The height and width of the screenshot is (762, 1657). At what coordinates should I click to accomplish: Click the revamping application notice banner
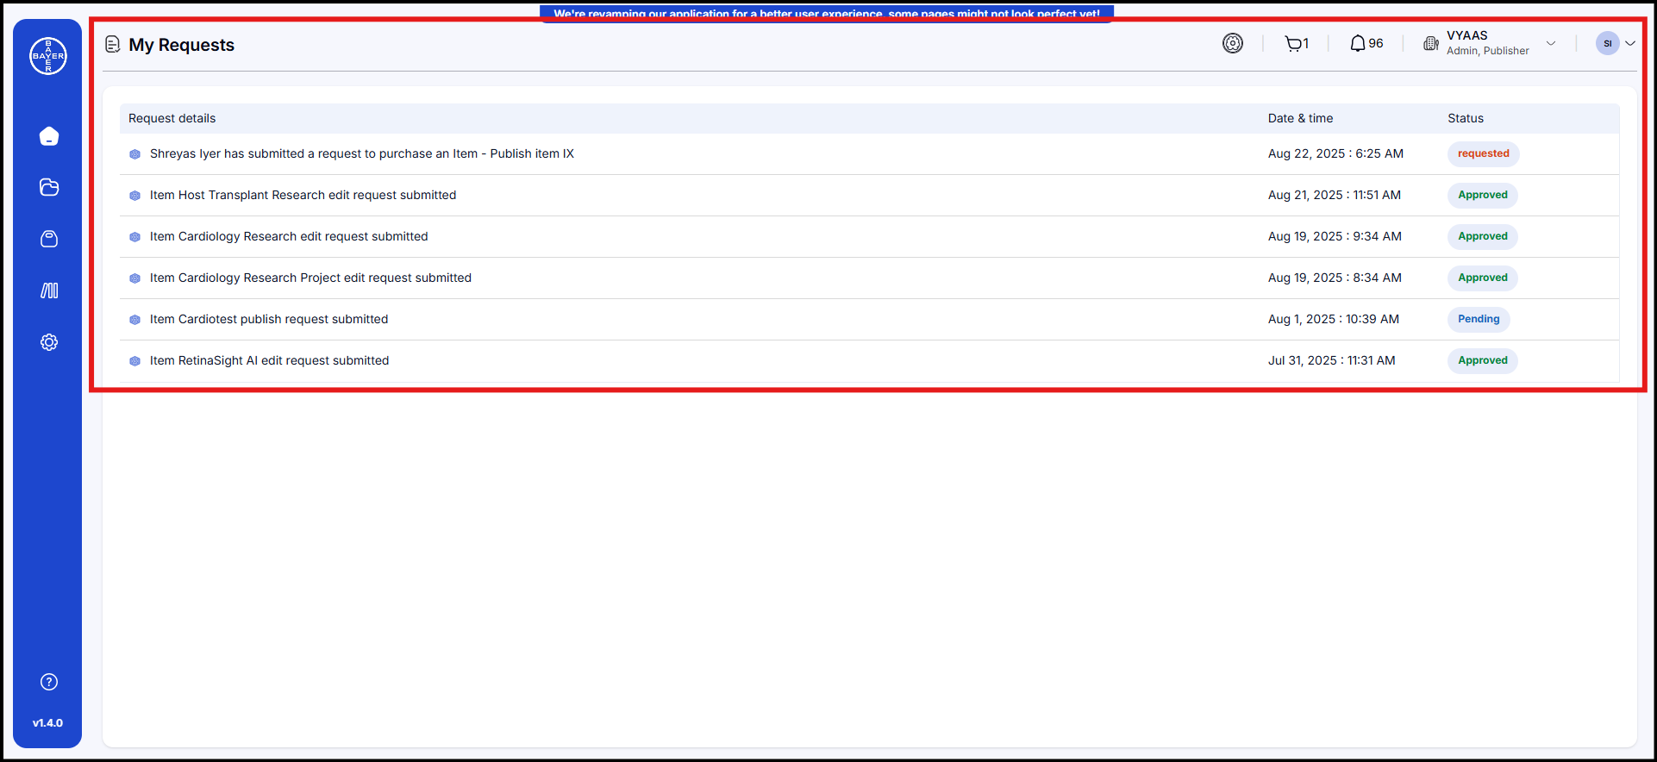pos(827,13)
